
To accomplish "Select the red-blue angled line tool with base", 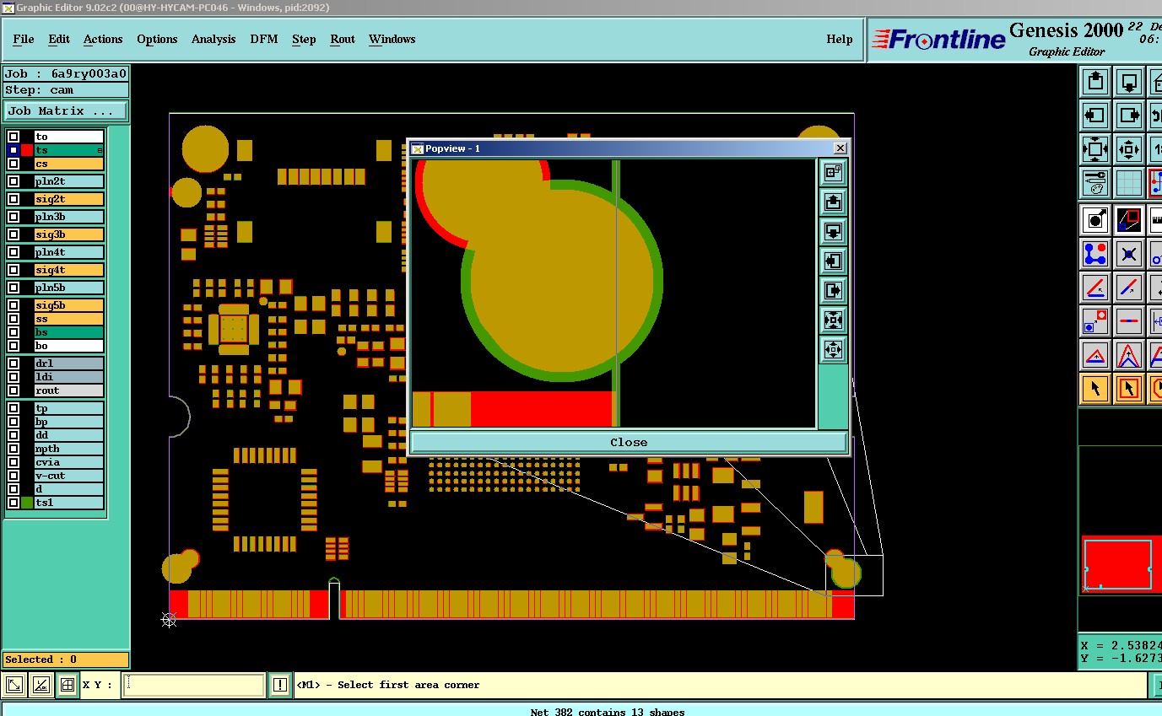I will [x=1095, y=288].
